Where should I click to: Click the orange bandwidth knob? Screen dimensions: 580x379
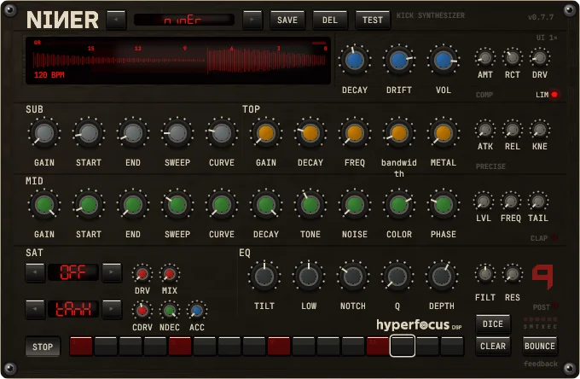(x=399, y=133)
